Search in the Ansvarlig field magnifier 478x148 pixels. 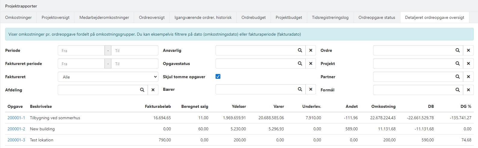pyautogui.click(x=300, y=50)
